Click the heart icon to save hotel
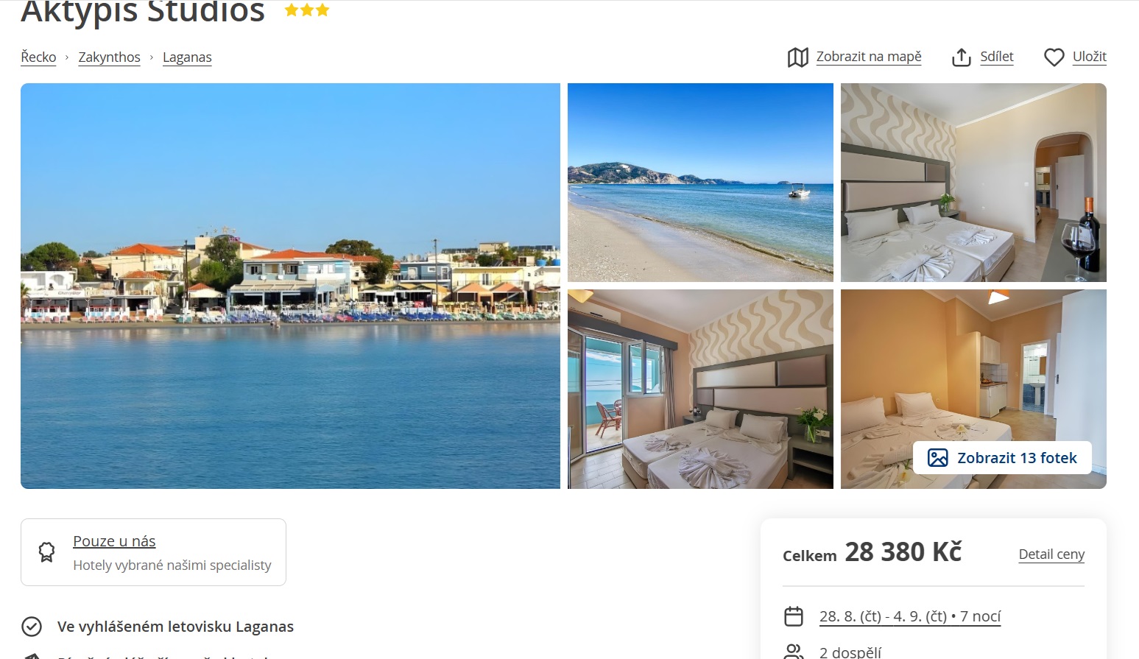 click(x=1054, y=57)
